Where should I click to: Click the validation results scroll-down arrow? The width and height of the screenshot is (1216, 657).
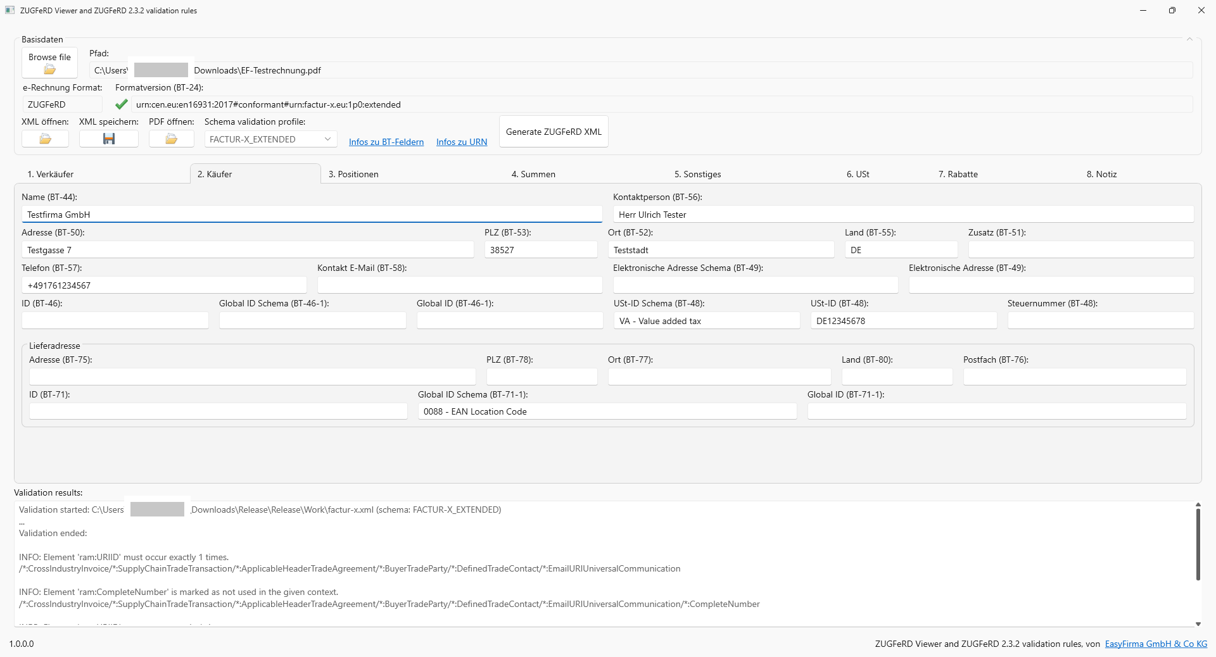1198,623
